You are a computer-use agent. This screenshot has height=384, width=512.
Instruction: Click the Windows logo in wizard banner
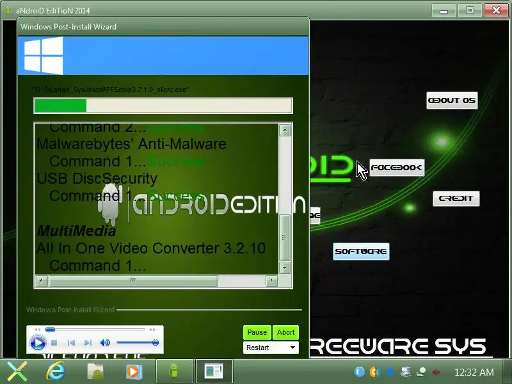tap(44, 56)
